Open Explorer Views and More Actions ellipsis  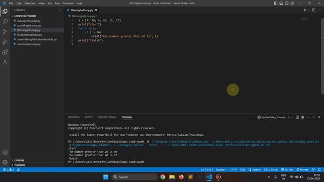click(59, 10)
